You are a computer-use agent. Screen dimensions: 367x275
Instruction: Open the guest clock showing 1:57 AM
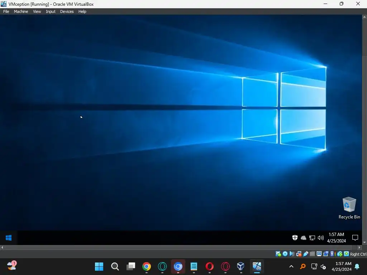(336, 238)
